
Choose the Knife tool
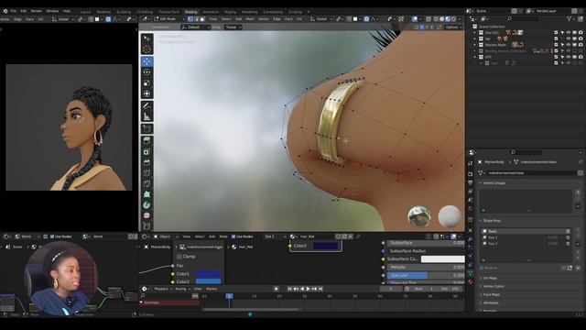(x=146, y=183)
